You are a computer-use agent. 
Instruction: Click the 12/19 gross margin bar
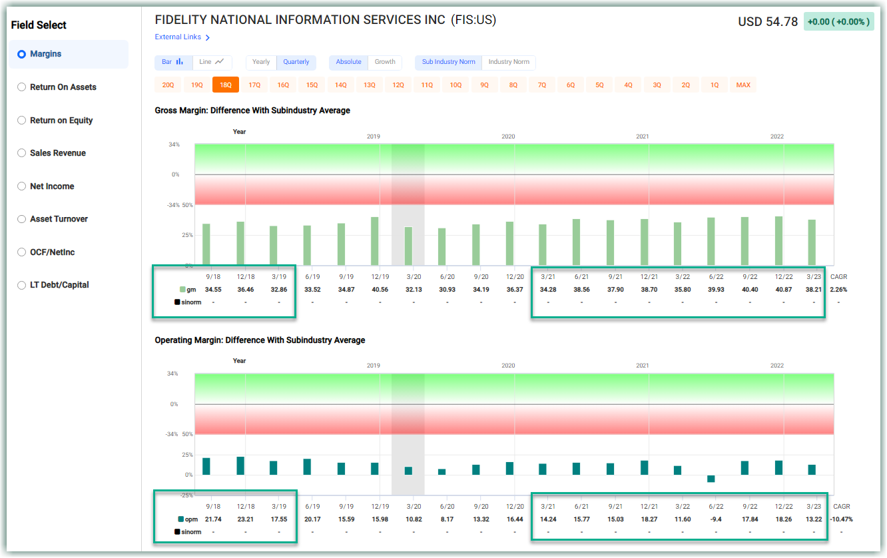click(375, 241)
